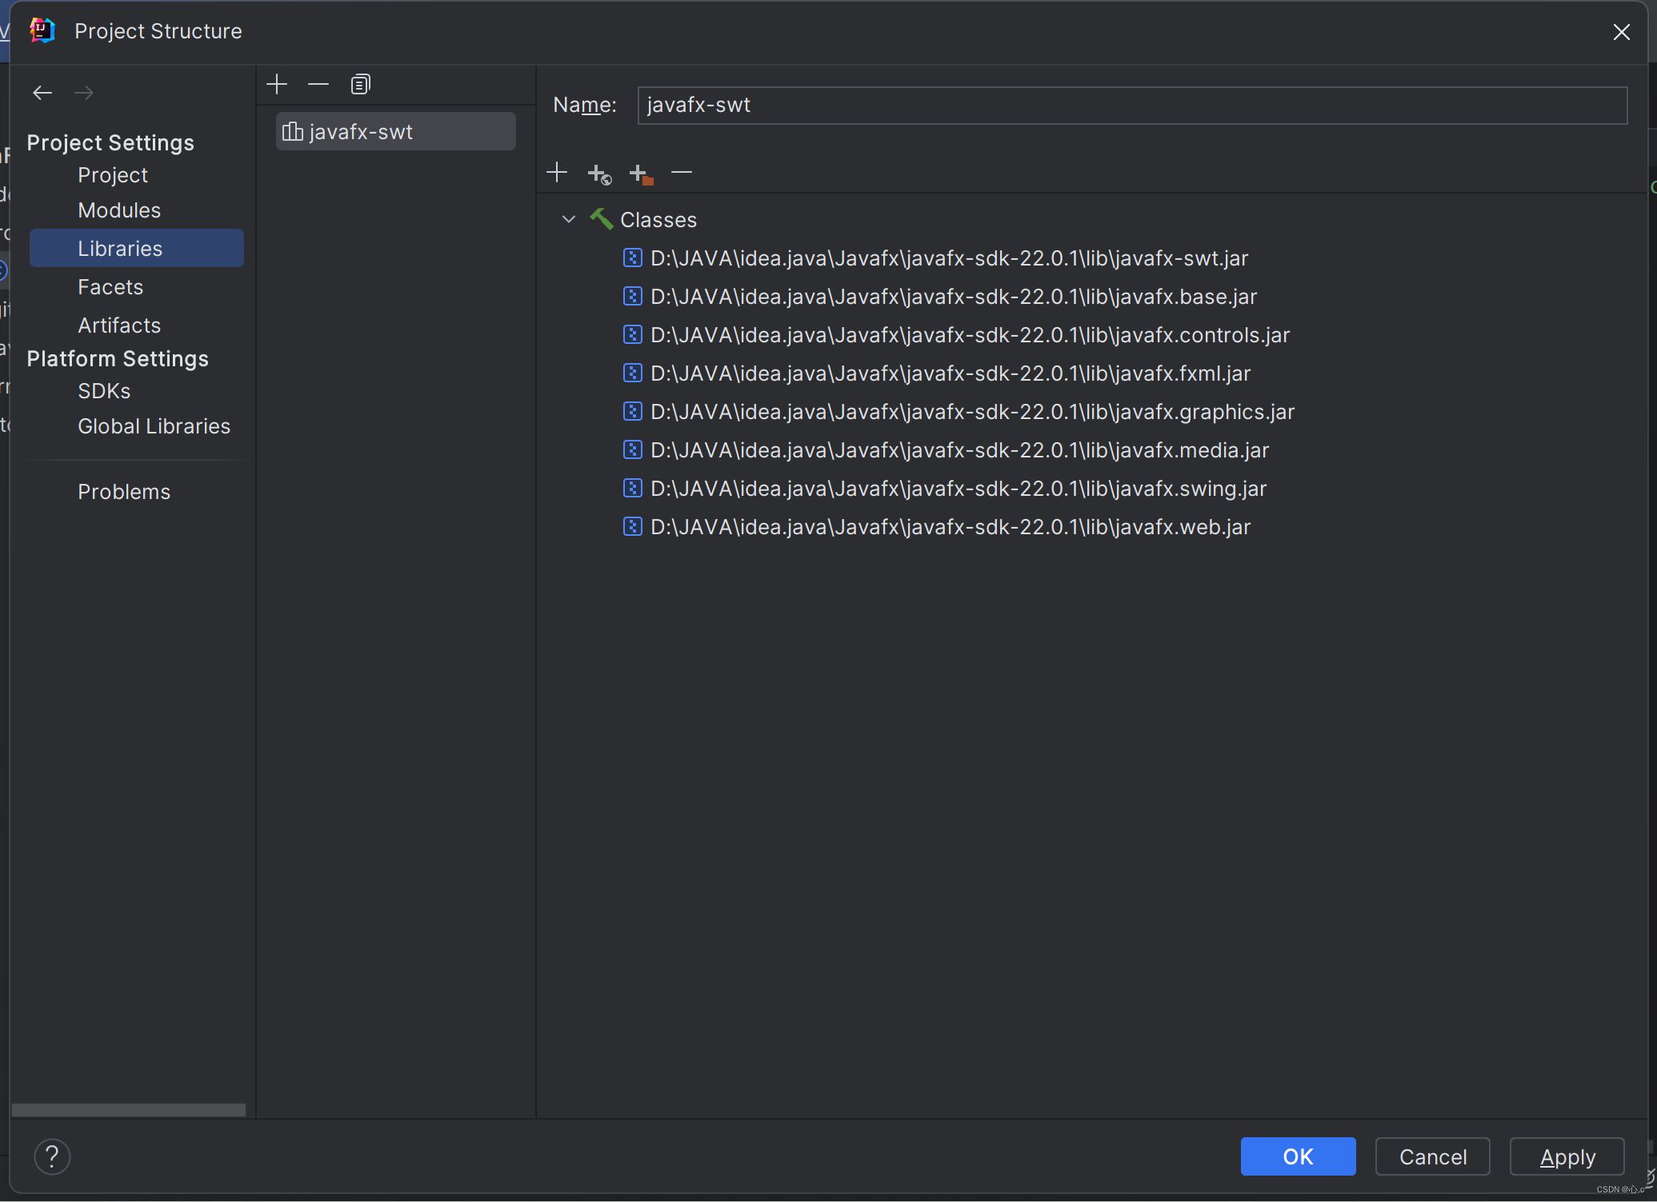Open the SDKs platform settings
Image resolution: width=1657 pixels, height=1202 pixels.
click(x=104, y=391)
